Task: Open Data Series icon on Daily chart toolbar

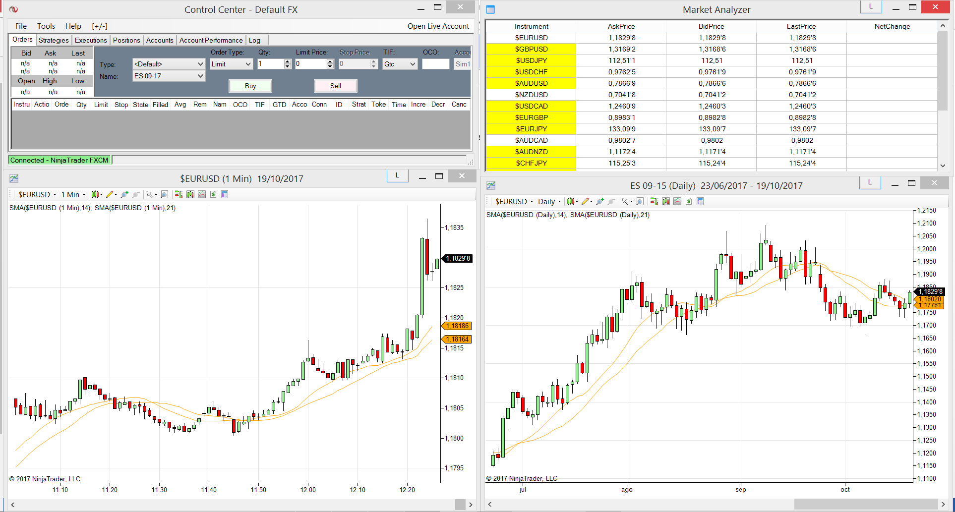Action: [665, 201]
